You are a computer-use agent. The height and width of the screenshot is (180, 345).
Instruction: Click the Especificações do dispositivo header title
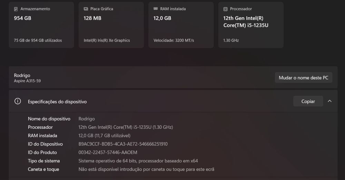point(57,102)
